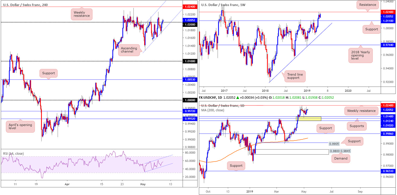Select the 'Support' callout next to the 0.9905 tag
The image size is (397, 195).
pos(354,141)
